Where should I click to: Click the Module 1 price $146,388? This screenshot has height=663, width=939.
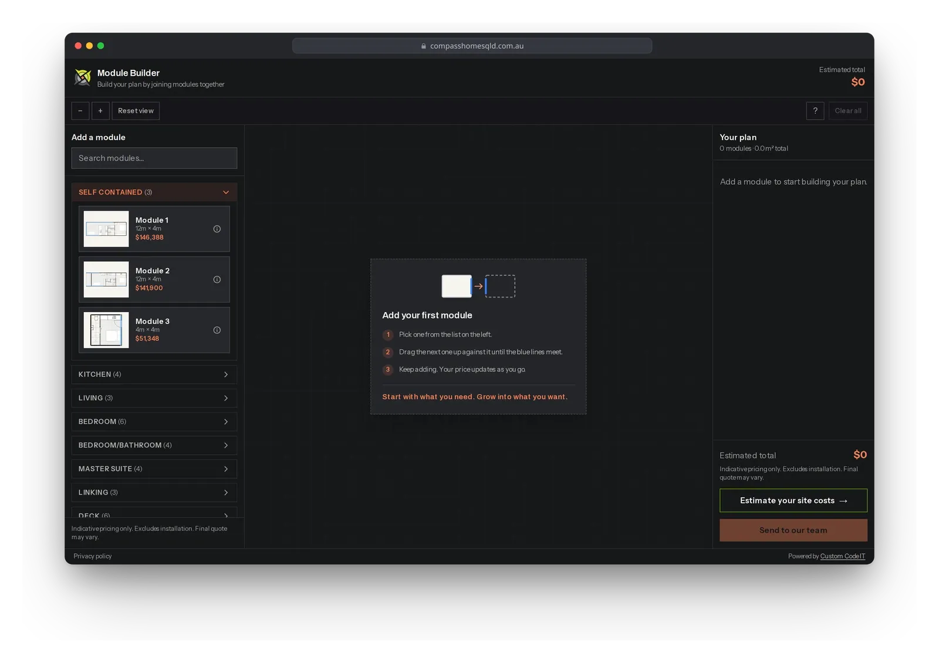[x=150, y=238]
